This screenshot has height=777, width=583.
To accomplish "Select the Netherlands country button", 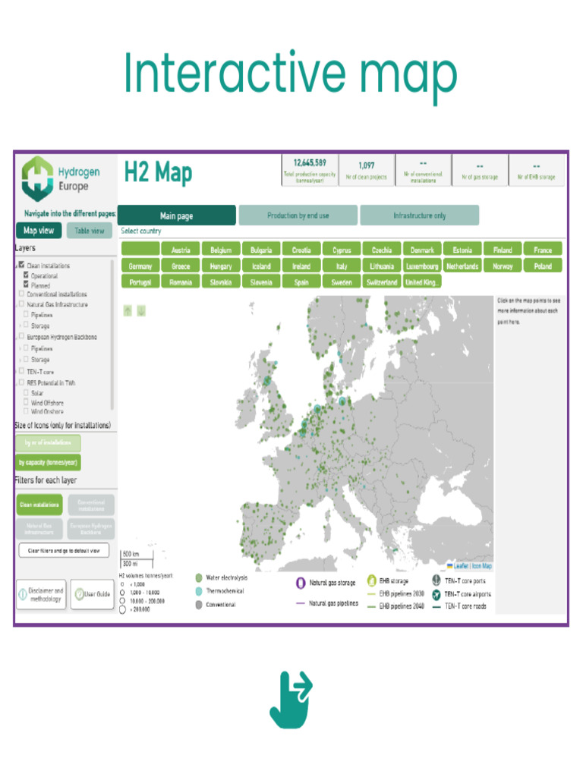I will coord(462,266).
